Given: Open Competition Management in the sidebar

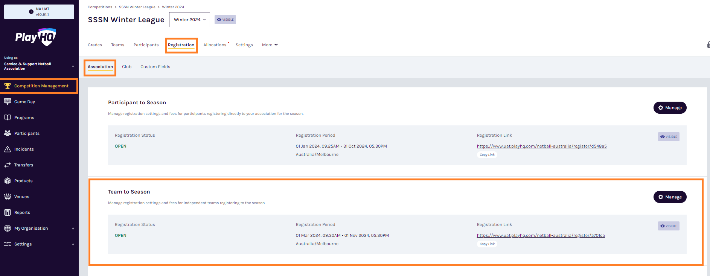Looking at the screenshot, I should pos(39,86).
